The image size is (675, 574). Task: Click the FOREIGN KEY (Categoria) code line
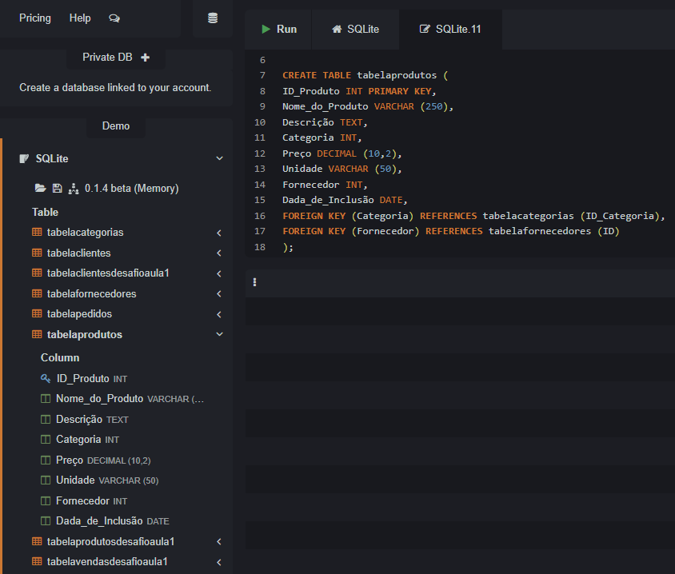pos(473,216)
